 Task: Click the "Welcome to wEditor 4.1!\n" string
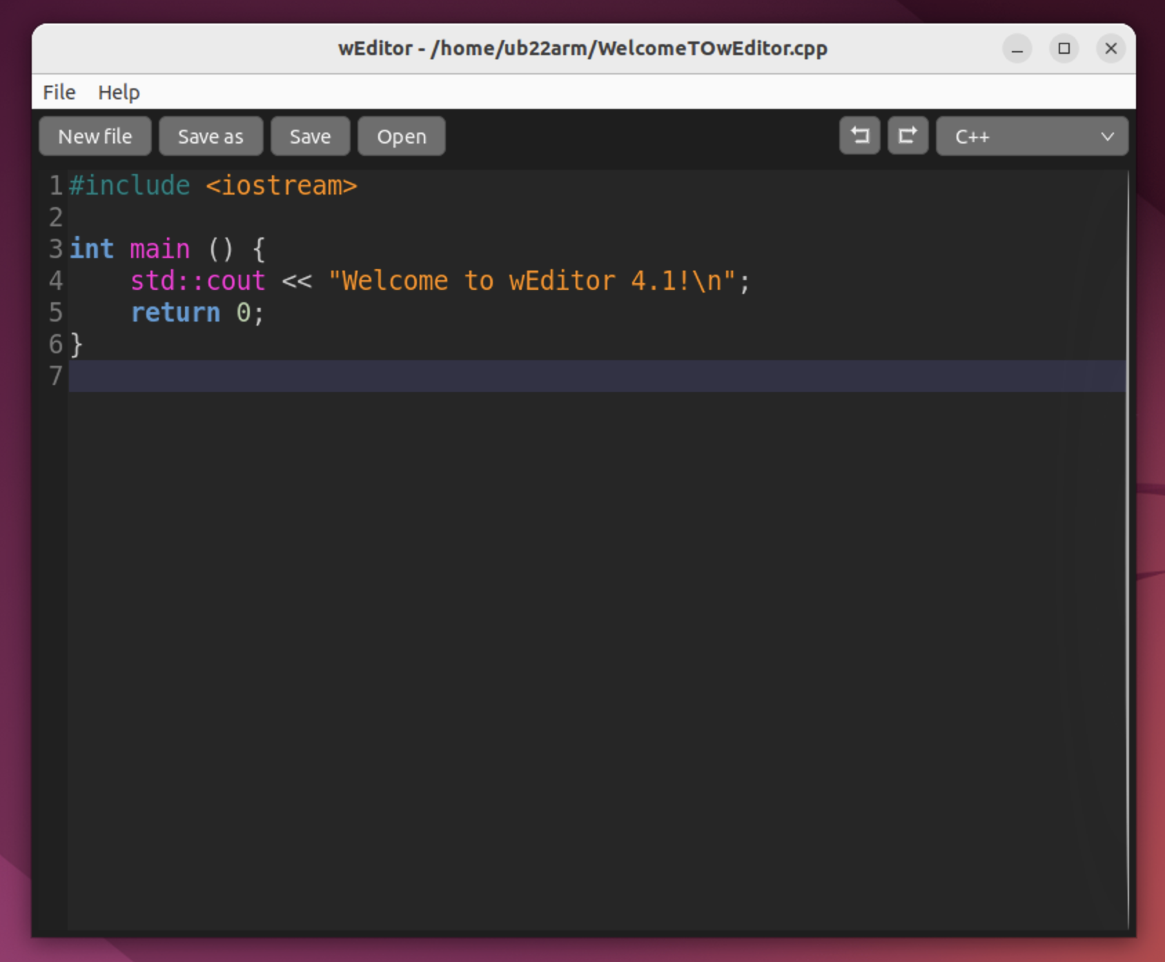click(532, 281)
